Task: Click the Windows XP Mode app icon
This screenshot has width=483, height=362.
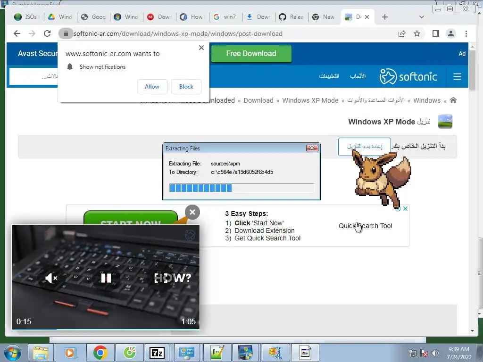Action: click(x=445, y=121)
